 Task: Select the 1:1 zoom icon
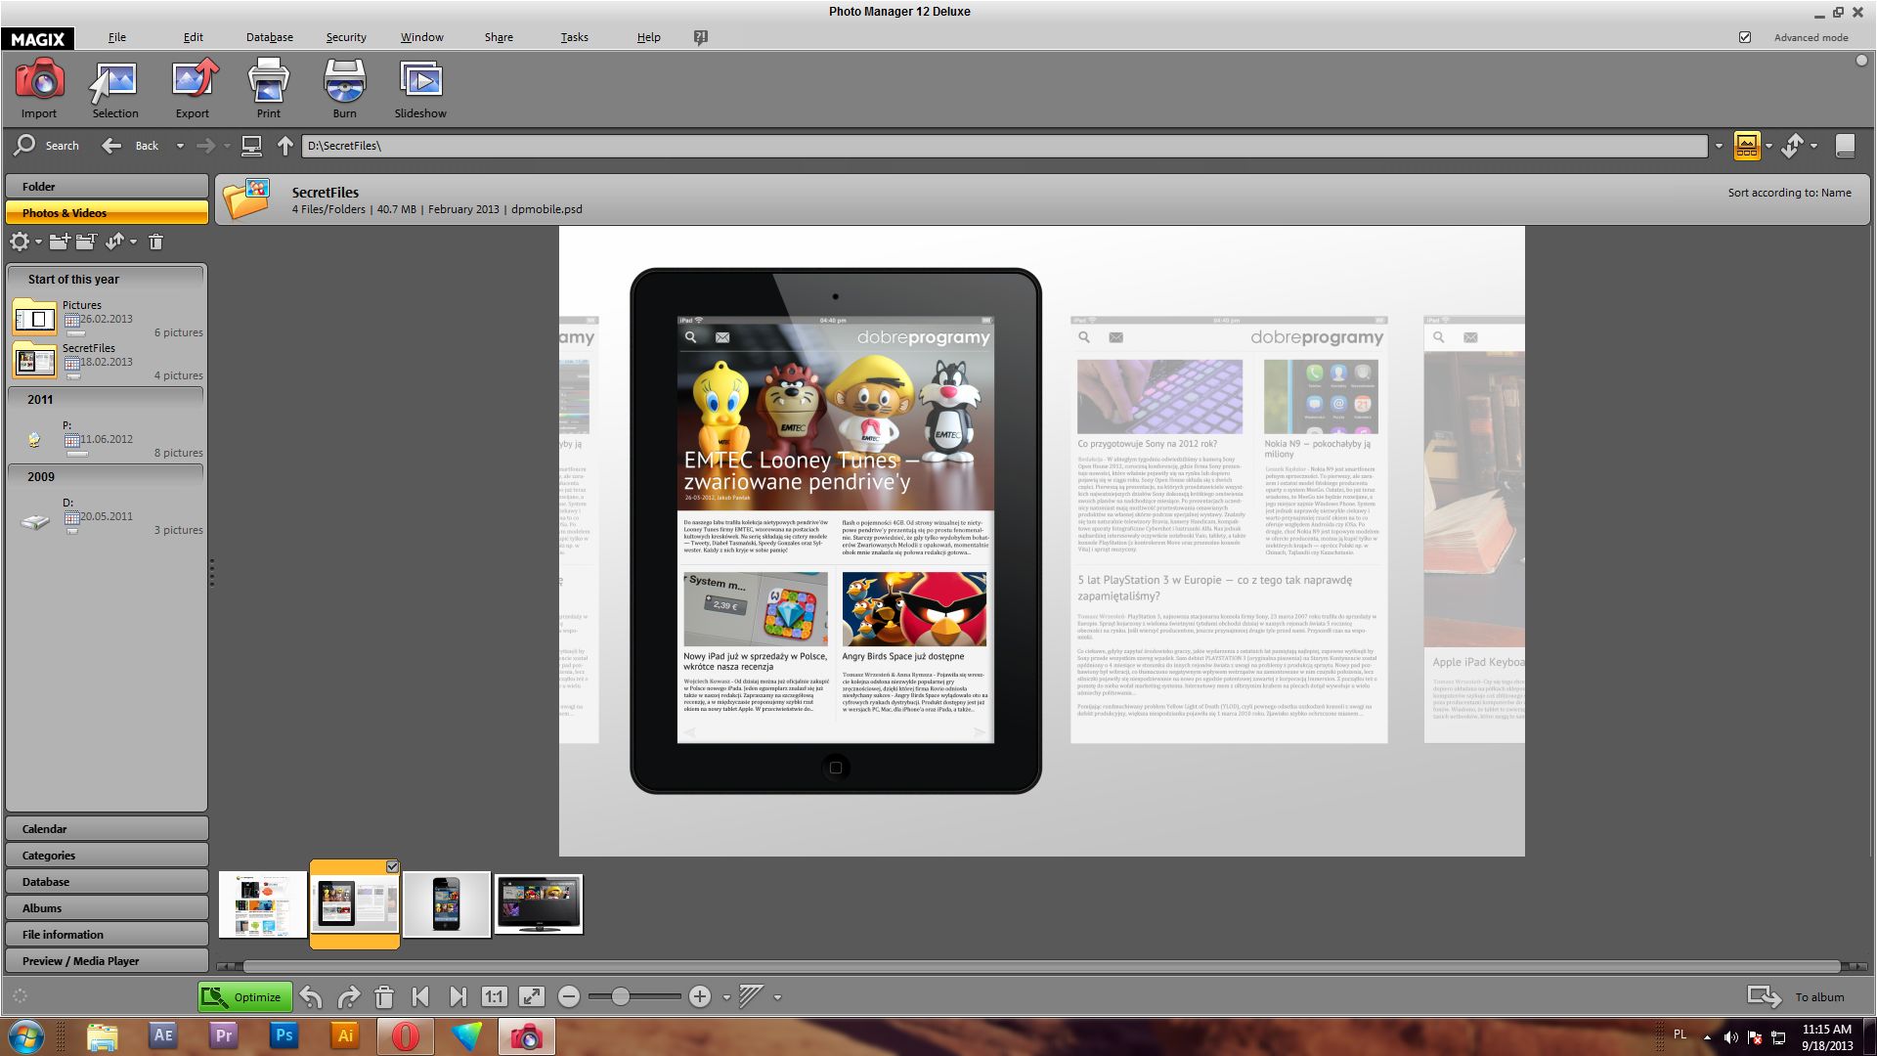pos(495,996)
